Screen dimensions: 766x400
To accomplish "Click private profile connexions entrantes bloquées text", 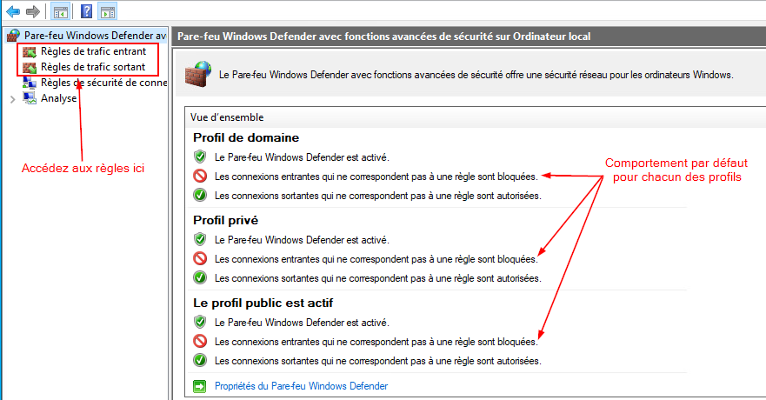I will pyautogui.click(x=376, y=259).
